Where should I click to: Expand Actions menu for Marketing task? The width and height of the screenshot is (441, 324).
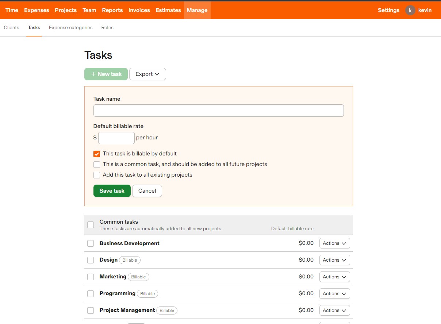334,277
